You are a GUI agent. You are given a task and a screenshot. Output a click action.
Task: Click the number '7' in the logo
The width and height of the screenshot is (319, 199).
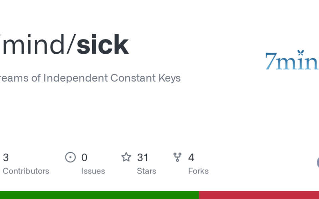pos(271,62)
